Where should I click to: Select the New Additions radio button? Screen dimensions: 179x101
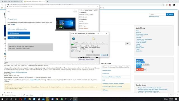[80, 28]
